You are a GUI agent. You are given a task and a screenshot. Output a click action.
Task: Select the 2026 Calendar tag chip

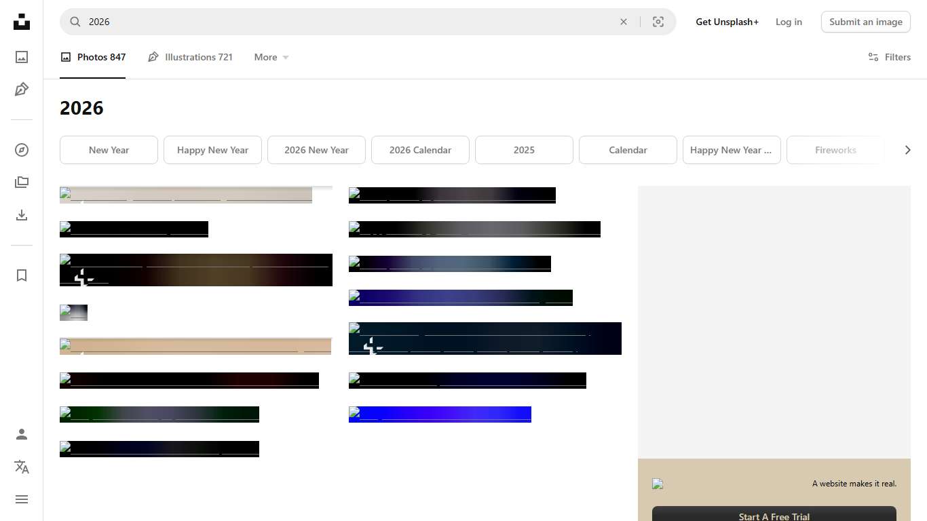tap(420, 150)
